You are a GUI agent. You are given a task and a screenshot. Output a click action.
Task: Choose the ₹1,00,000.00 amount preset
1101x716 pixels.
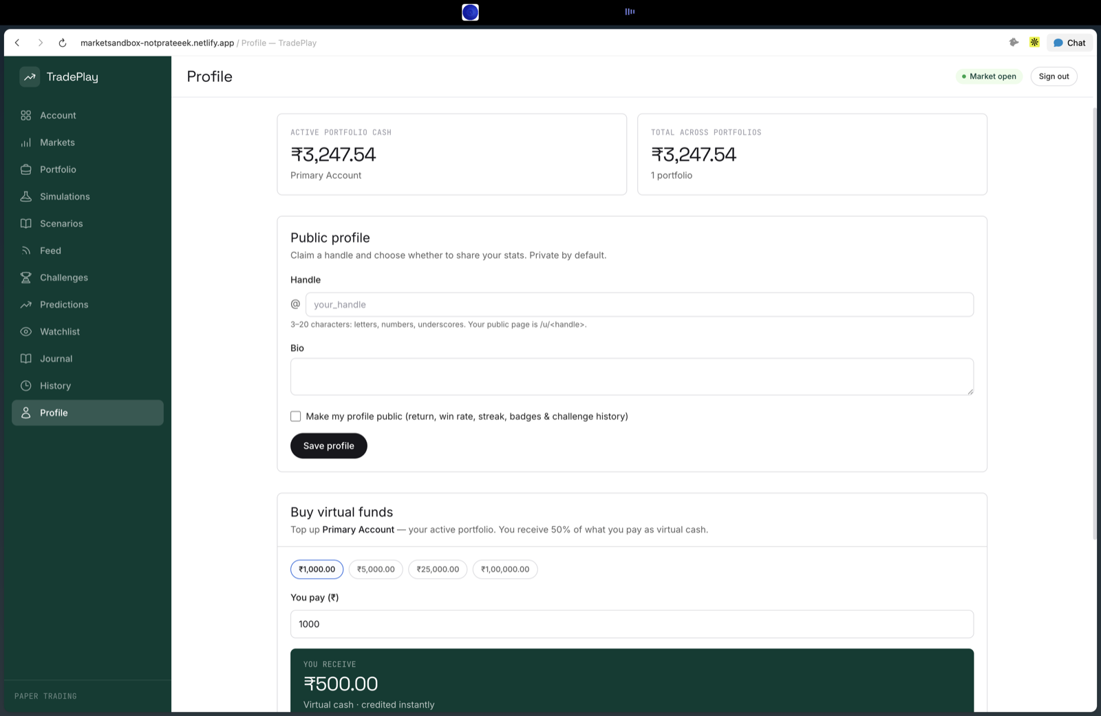click(505, 569)
